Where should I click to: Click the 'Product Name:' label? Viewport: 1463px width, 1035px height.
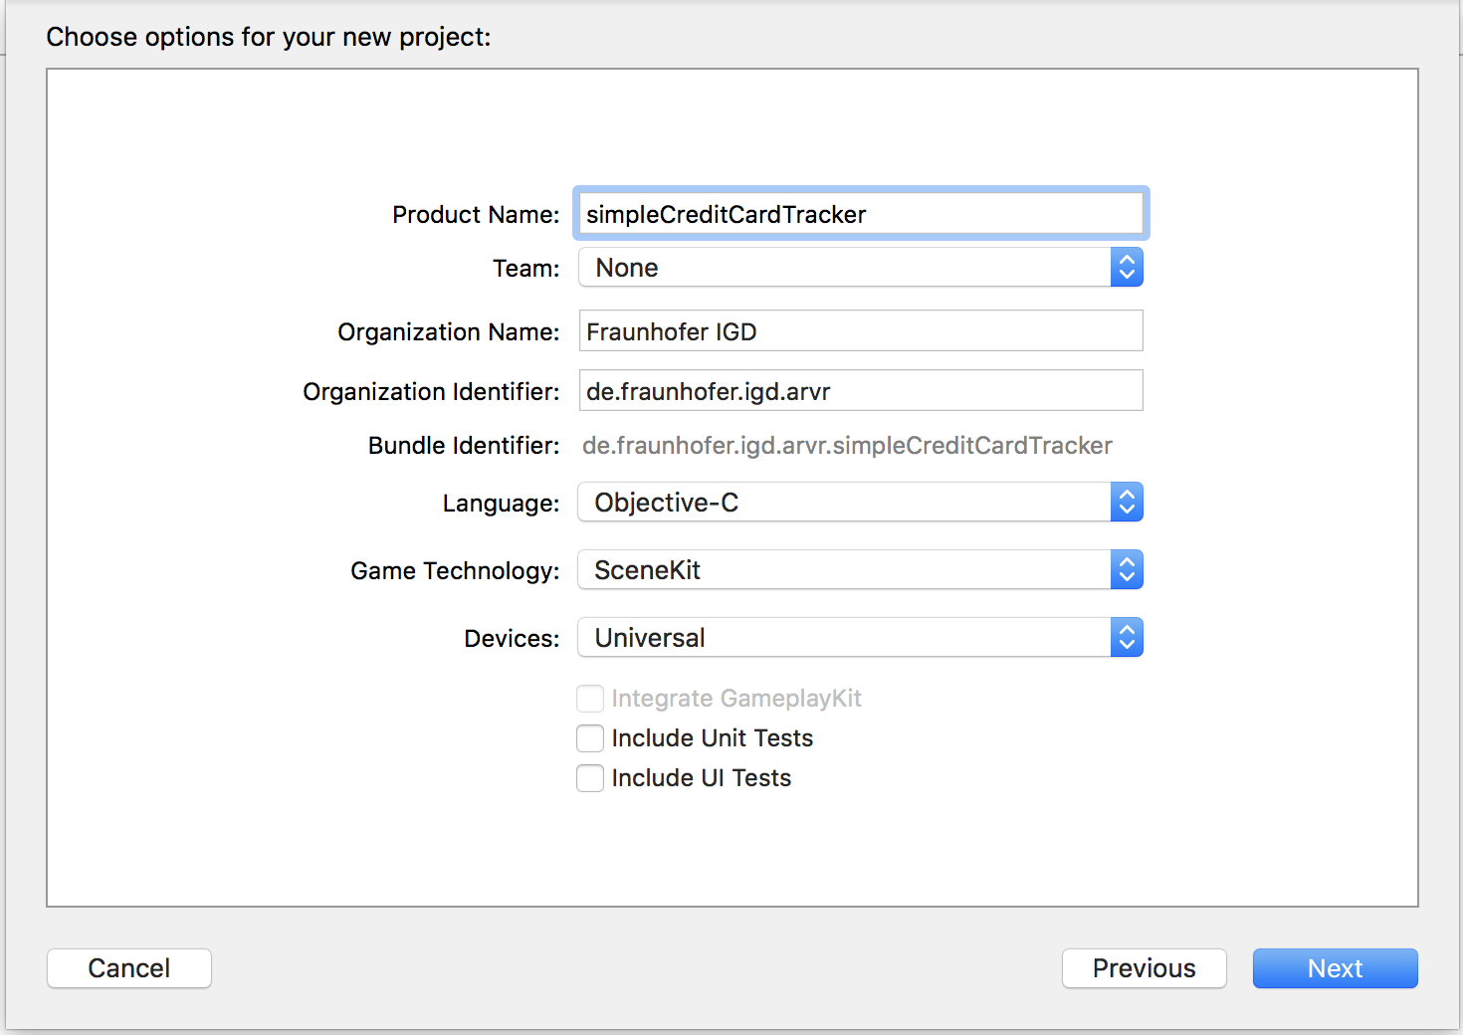[x=476, y=215]
